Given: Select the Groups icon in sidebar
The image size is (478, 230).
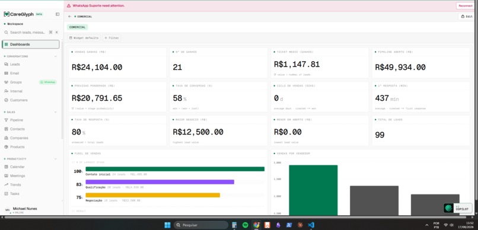Looking at the screenshot, I should [x=7, y=82].
